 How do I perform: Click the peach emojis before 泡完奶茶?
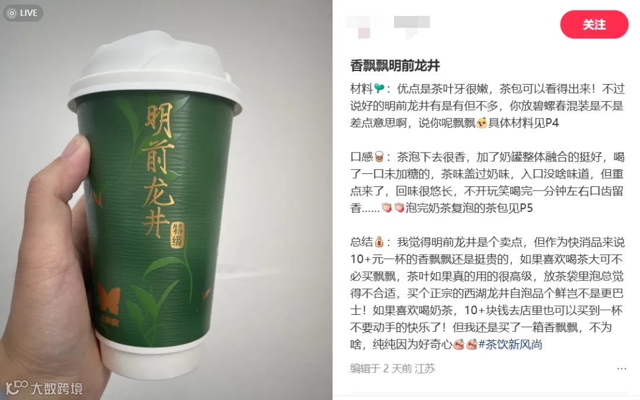[x=393, y=208]
